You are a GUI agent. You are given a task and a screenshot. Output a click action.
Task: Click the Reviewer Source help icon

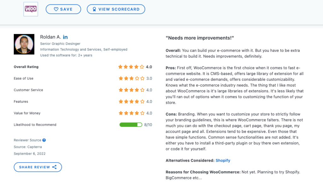tap(44, 140)
